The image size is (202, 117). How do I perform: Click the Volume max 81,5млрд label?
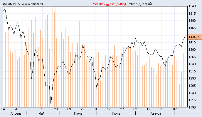click(x=110, y=4)
